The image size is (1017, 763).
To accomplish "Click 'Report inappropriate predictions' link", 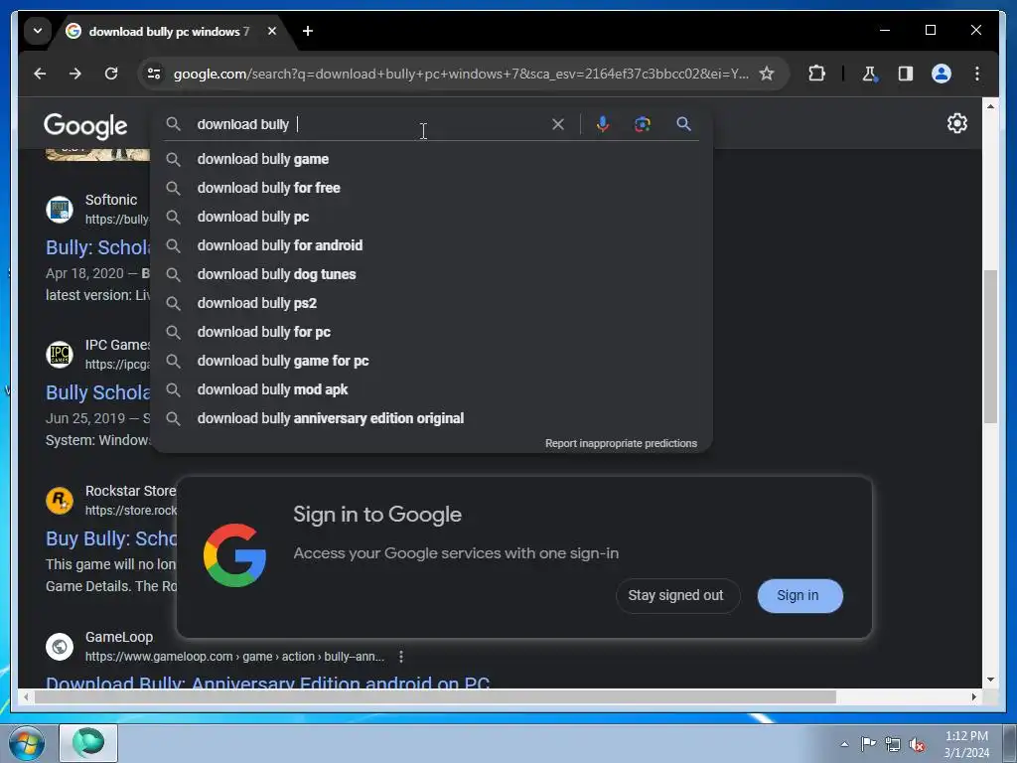I will (621, 443).
